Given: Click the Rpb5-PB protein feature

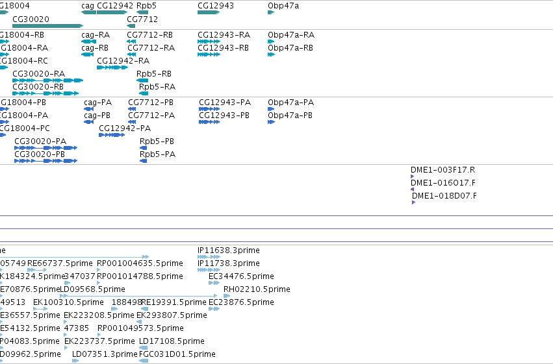Looking at the screenshot, I should coord(143,148).
